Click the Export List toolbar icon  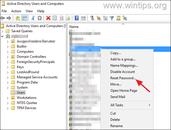pyautogui.click(x=68, y=18)
